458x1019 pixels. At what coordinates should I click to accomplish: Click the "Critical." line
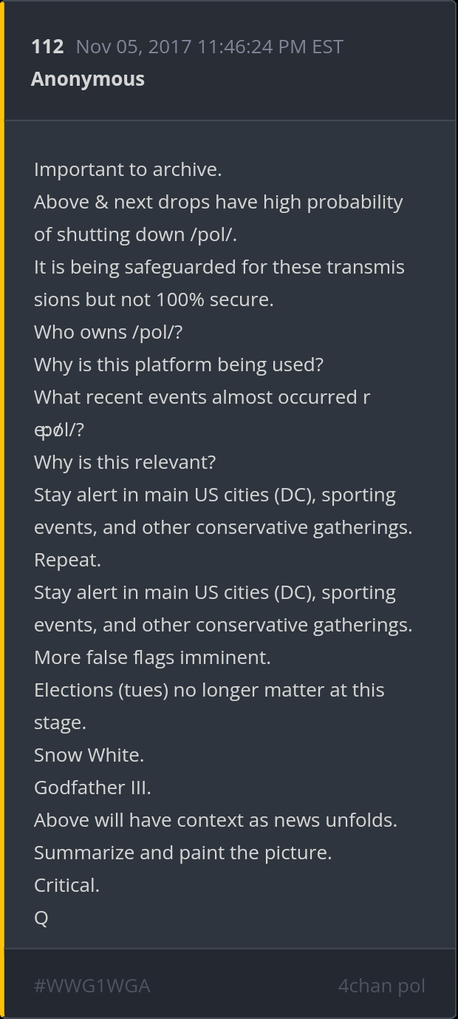pyautogui.click(x=66, y=885)
